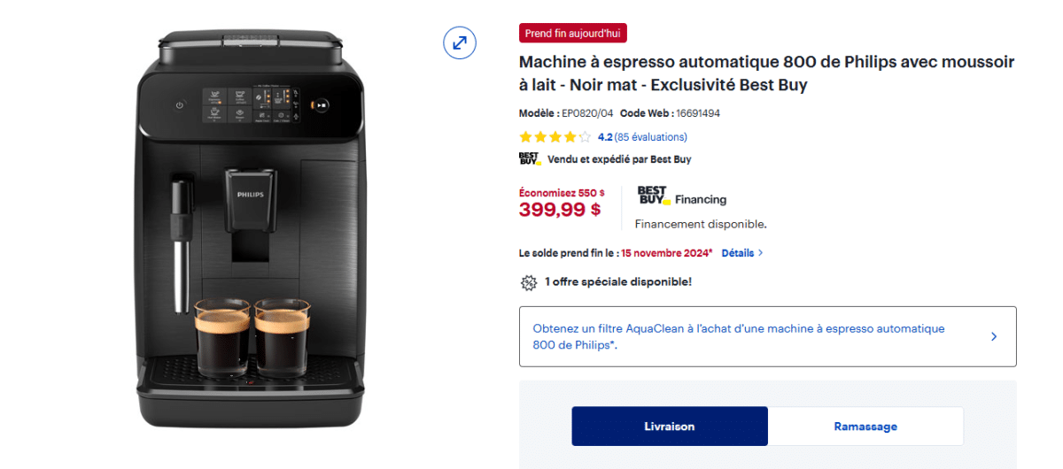1063x469 pixels.
Task: Click the chevron beside Détails
Action: click(761, 253)
